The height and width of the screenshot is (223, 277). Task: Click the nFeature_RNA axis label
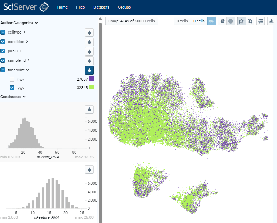(x=46, y=217)
